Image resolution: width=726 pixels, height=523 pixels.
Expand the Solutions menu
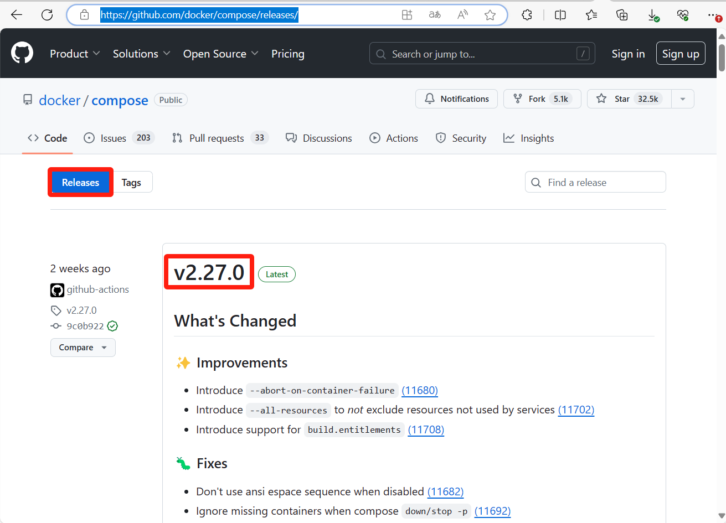(141, 54)
